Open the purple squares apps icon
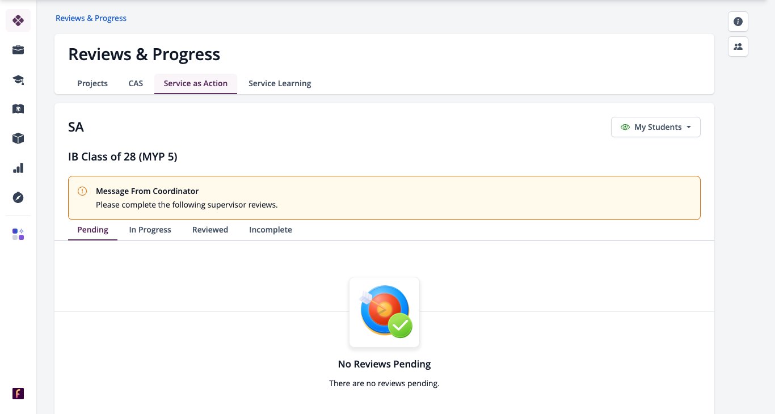This screenshot has width=775, height=414. (x=18, y=234)
